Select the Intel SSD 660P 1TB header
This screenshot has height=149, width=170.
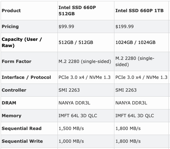pos(139,11)
